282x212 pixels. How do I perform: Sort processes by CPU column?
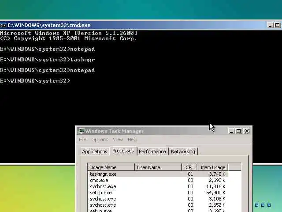[190, 167]
